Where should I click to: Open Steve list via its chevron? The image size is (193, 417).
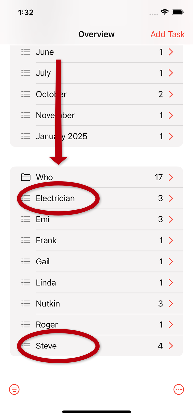coord(171,346)
